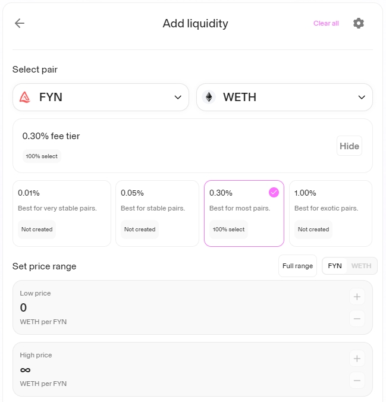
Task: Decrease the High price with minus
Action: click(357, 381)
